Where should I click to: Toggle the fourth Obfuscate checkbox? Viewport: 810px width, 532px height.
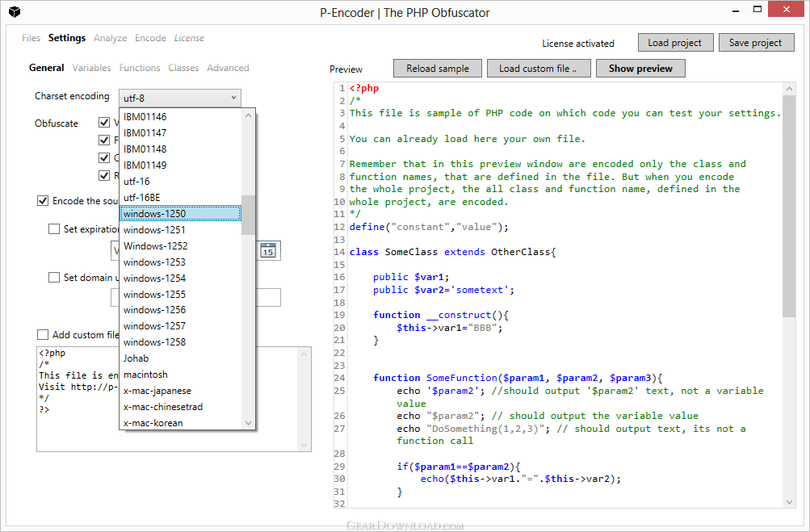[x=104, y=175]
